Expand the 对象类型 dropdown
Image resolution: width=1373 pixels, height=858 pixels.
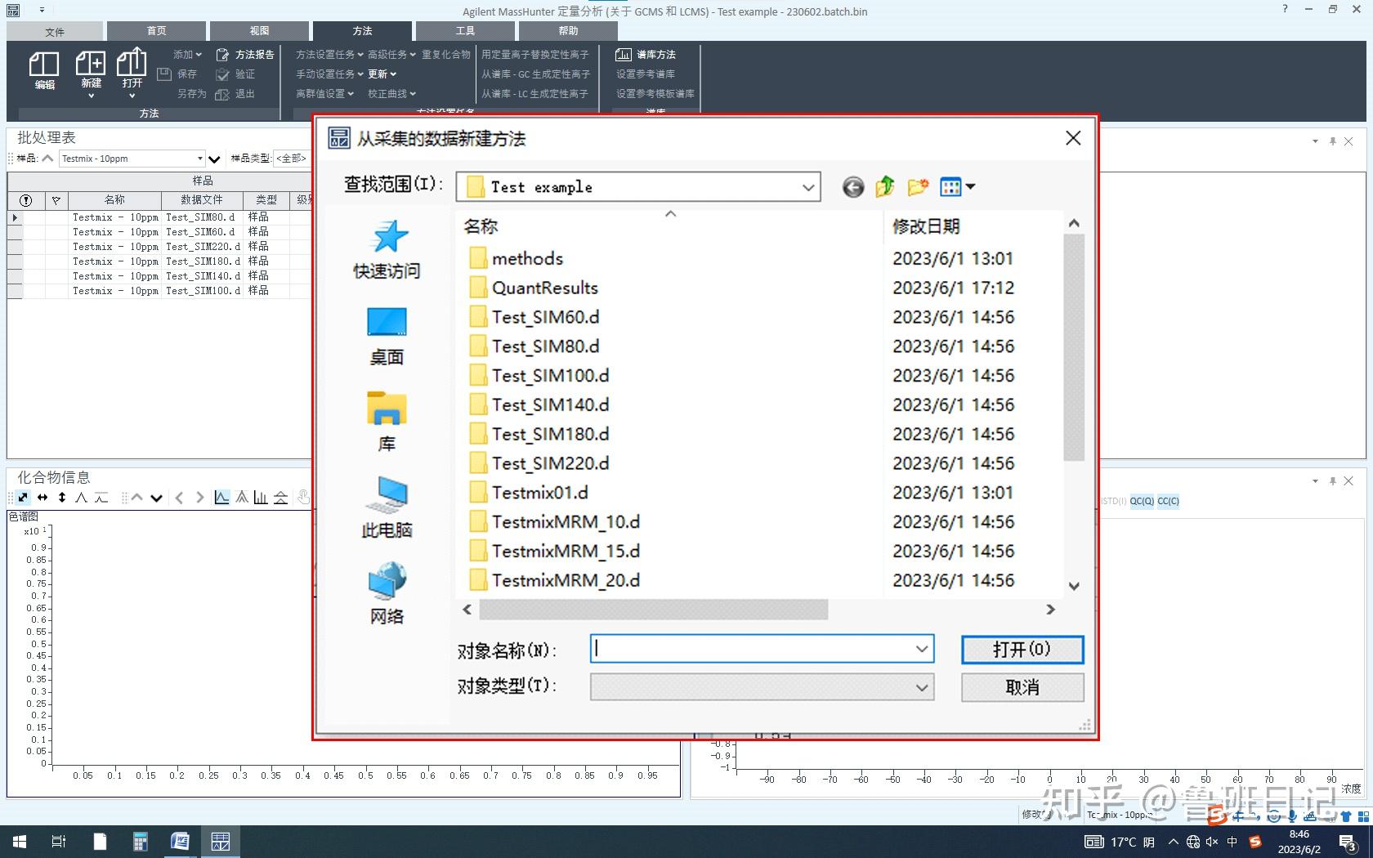coord(922,687)
